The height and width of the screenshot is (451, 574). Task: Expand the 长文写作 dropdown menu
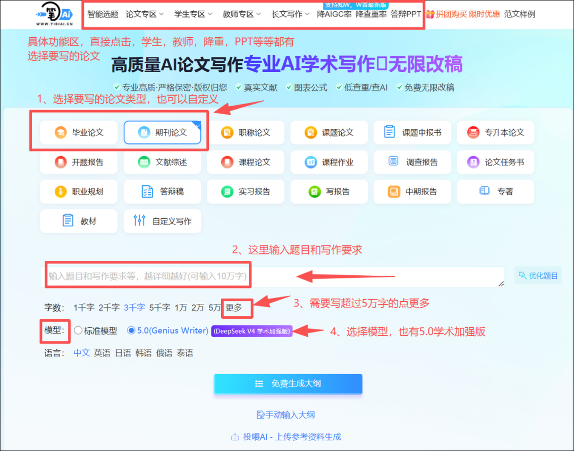(x=290, y=14)
